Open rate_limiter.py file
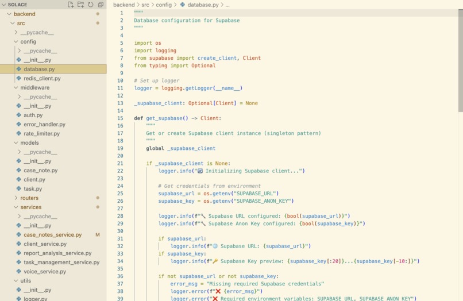 tap(41, 133)
